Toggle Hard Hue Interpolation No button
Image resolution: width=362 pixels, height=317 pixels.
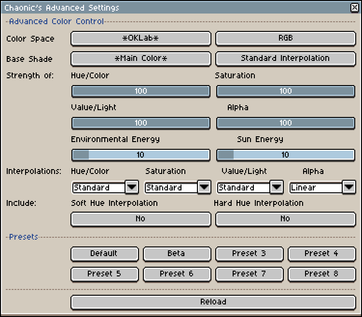[x=286, y=219]
